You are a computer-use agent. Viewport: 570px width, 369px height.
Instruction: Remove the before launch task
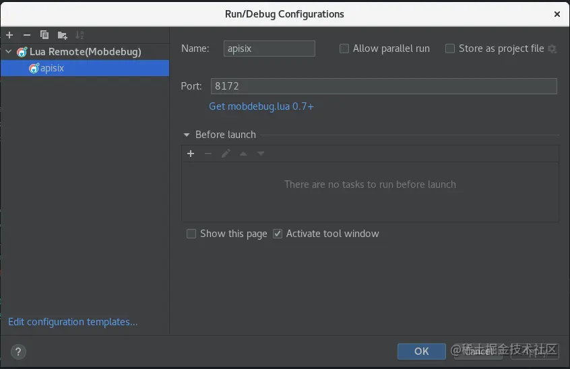click(x=208, y=154)
